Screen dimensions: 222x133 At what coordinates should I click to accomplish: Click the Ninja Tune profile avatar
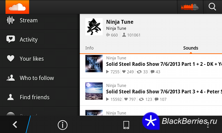tap(94, 27)
